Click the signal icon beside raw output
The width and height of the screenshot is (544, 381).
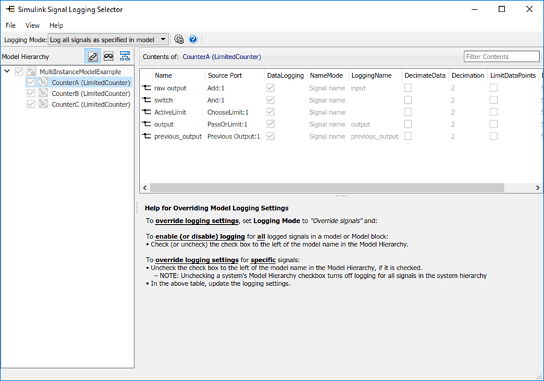[146, 88]
